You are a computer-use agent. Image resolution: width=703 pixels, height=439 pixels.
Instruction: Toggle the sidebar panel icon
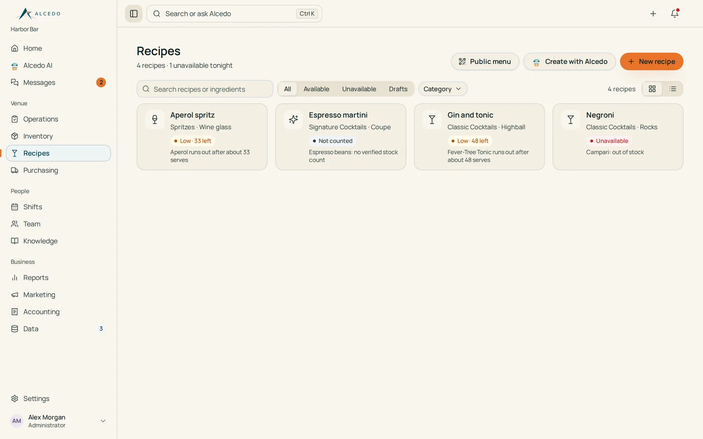pos(134,14)
